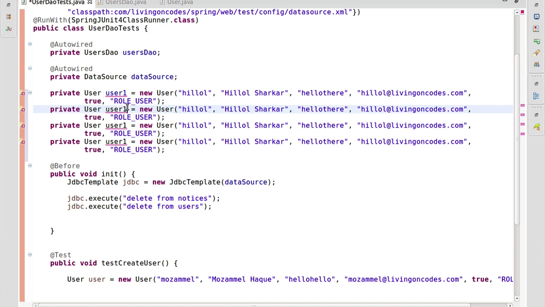This screenshot has height=307, width=545.
Task: Open the Console view icon in right trim
Action: [x=536, y=17]
